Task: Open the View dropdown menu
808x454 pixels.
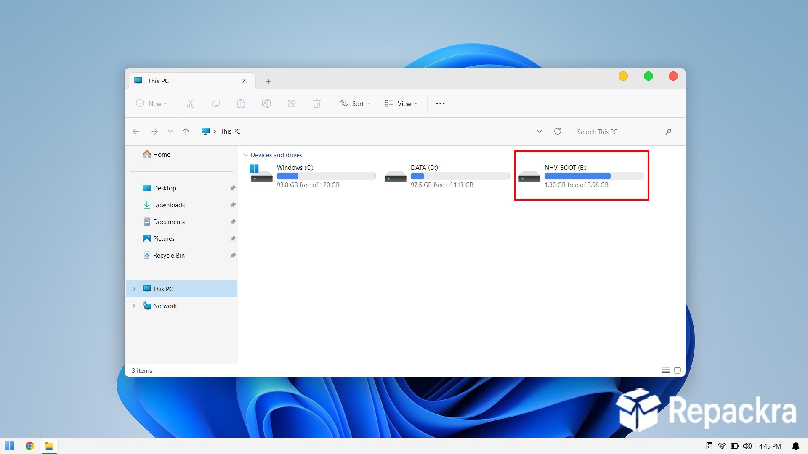Action: [401, 103]
